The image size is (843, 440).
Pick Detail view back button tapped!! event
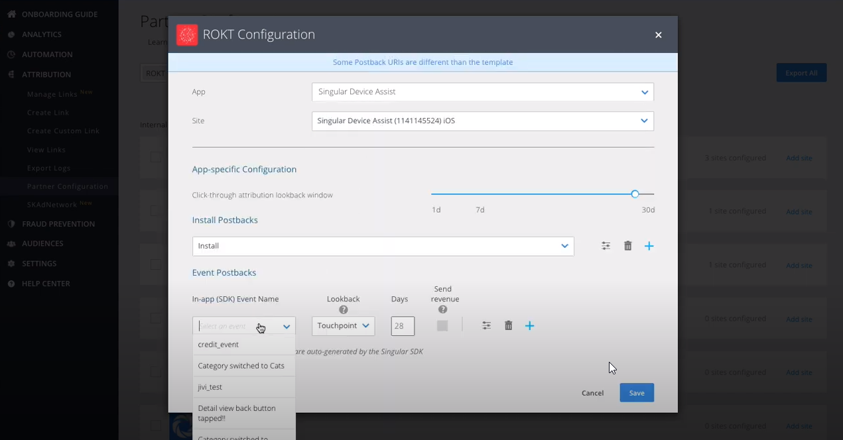(244, 413)
